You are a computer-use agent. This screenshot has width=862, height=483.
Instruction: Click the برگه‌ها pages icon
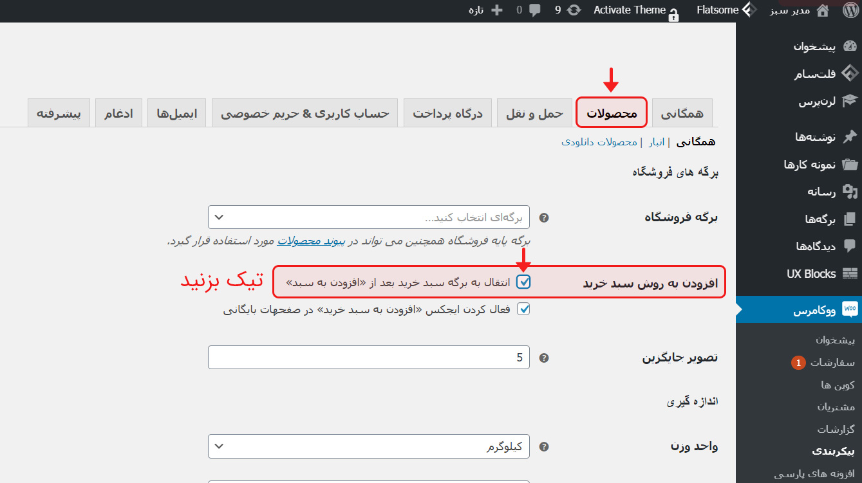[850, 219]
